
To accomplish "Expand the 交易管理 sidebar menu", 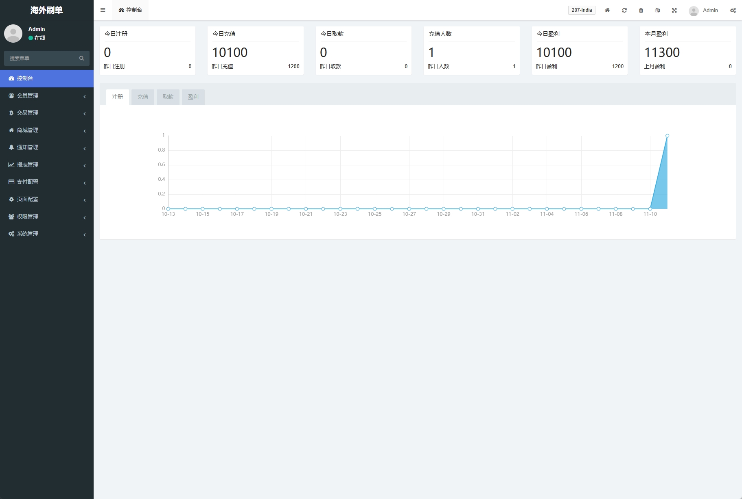I will click(46, 113).
